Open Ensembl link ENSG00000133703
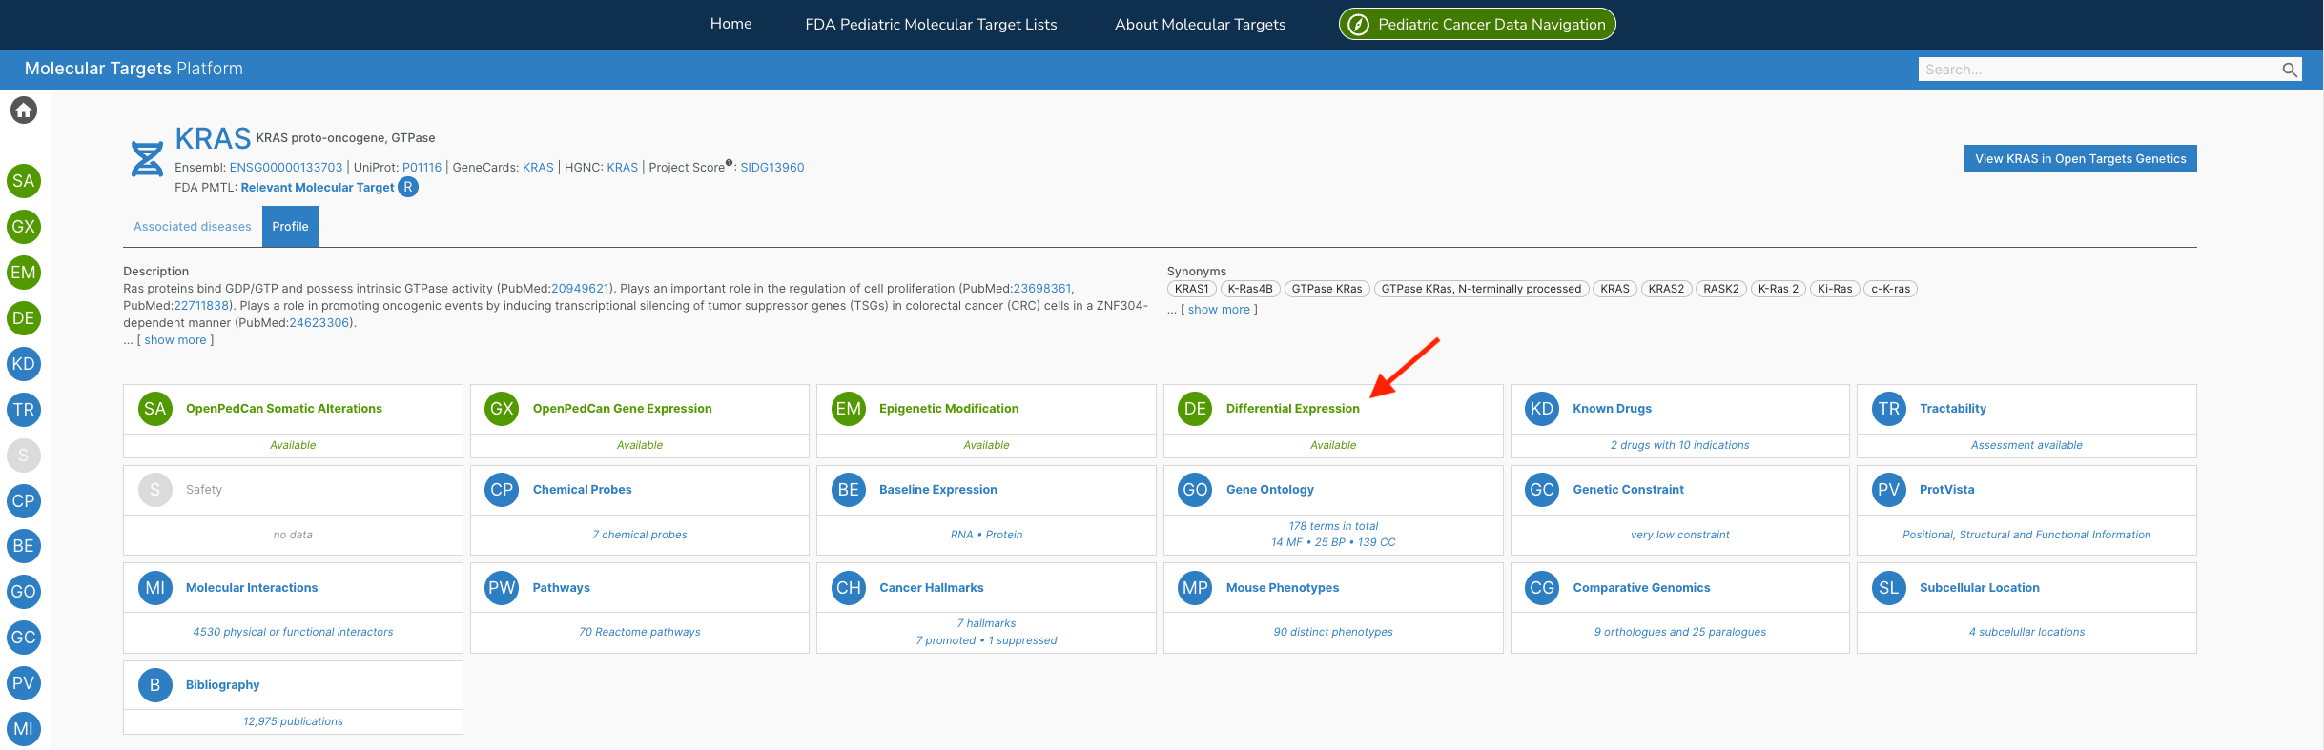Image resolution: width=2324 pixels, height=750 pixels. pos(286,168)
